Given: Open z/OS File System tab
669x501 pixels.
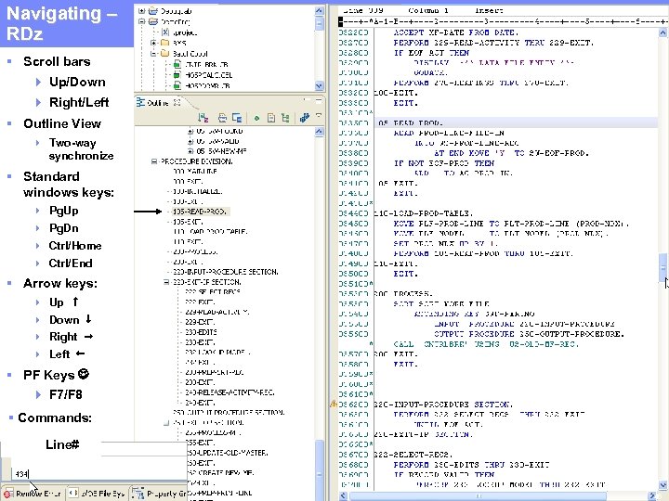Looking at the screenshot, I should tap(98, 494).
